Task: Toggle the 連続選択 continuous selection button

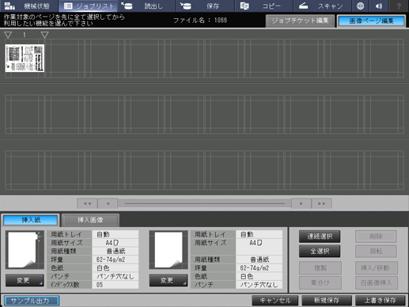Action: pyautogui.click(x=320, y=237)
